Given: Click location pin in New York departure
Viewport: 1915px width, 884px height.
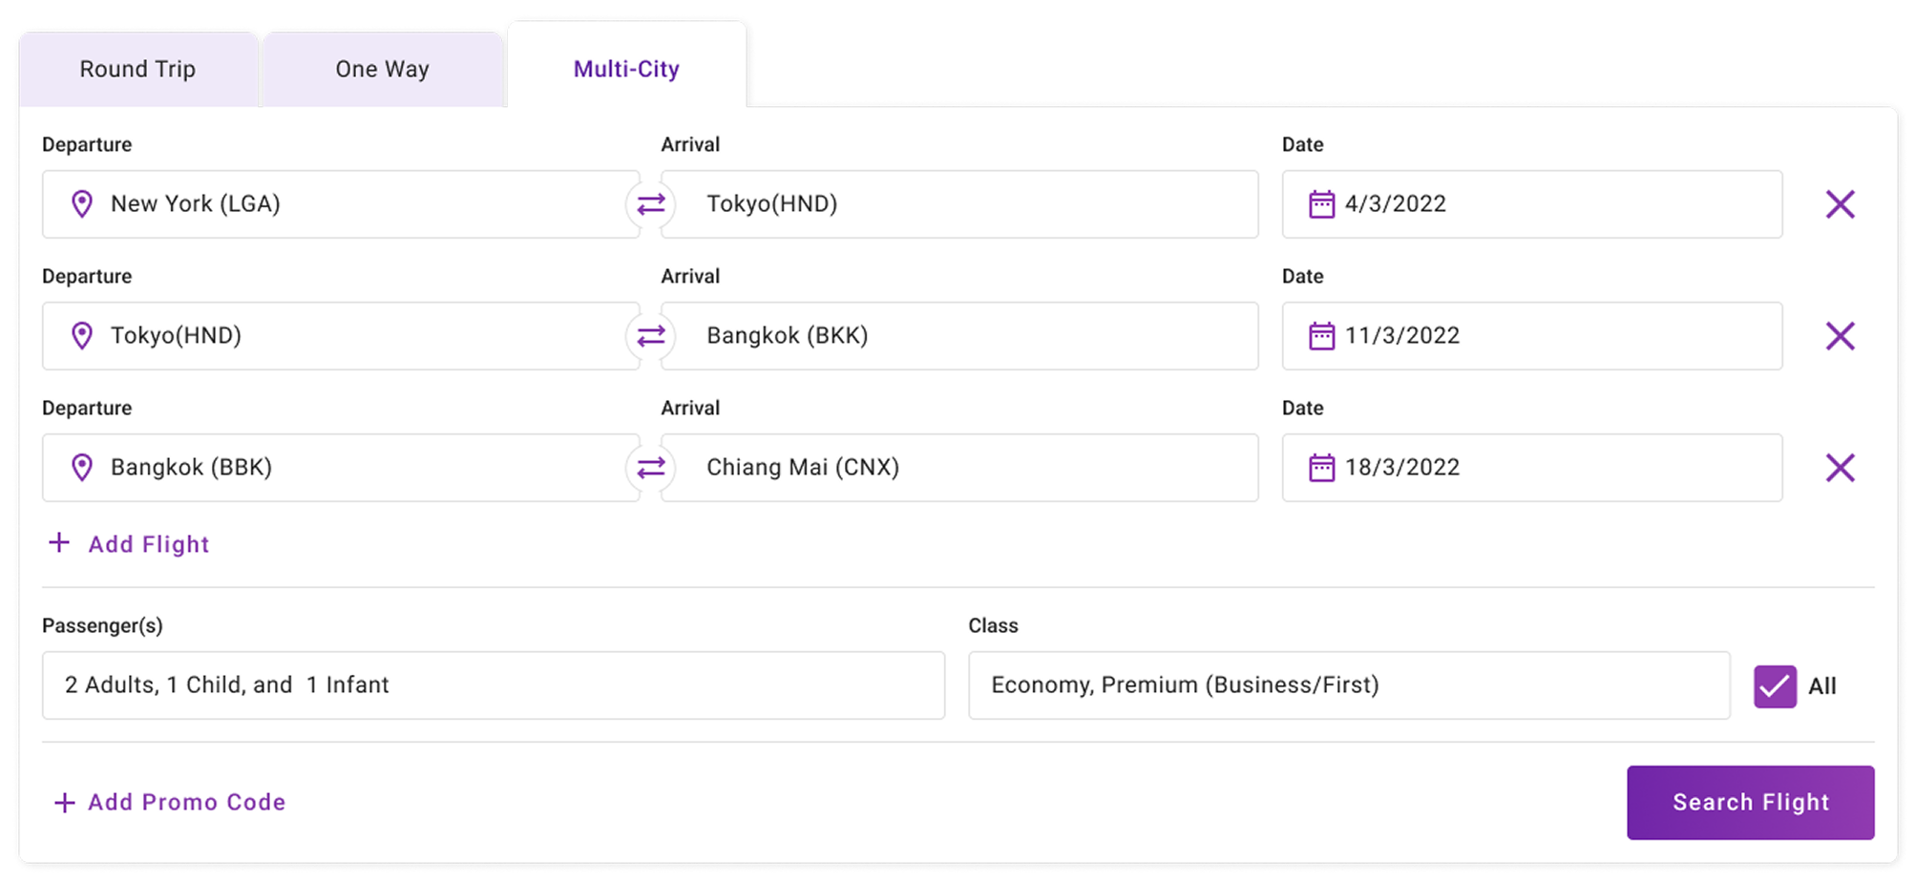Looking at the screenshot, I should 82,204.
